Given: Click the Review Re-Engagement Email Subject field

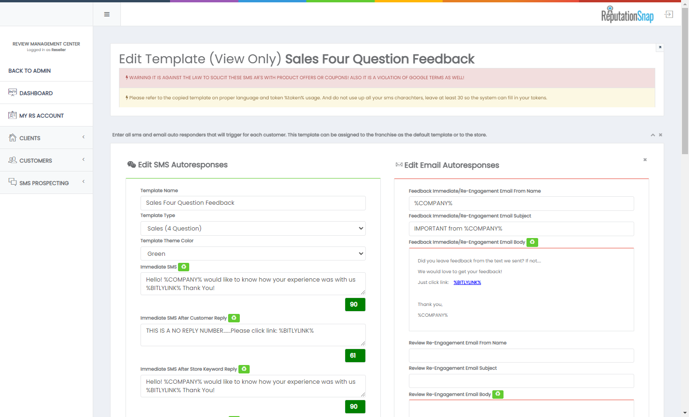Looking at the screenshot, I should pyautogui.click(x=521, y=381).
